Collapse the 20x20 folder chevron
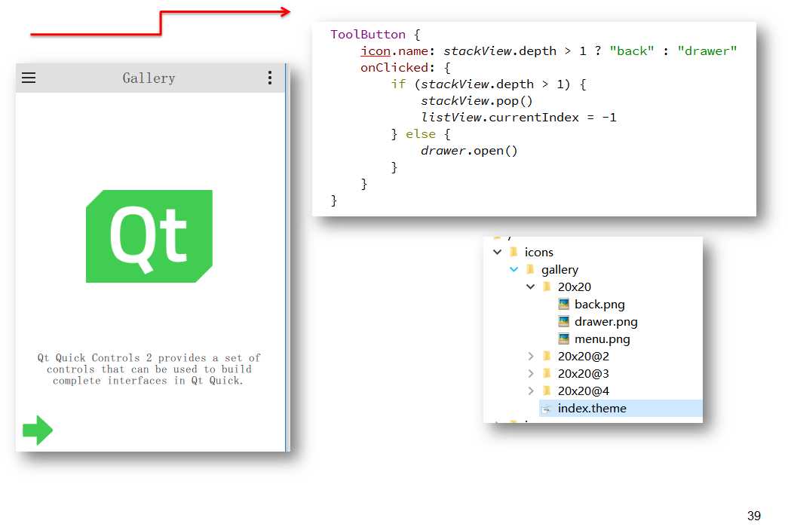Viewport: 788px width, 530px height. coord(530,286)
